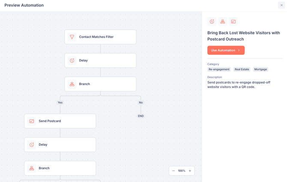This screenshot has height=182, width=287.
Task: Click the Yes branch label
Action: pos(60,103)
